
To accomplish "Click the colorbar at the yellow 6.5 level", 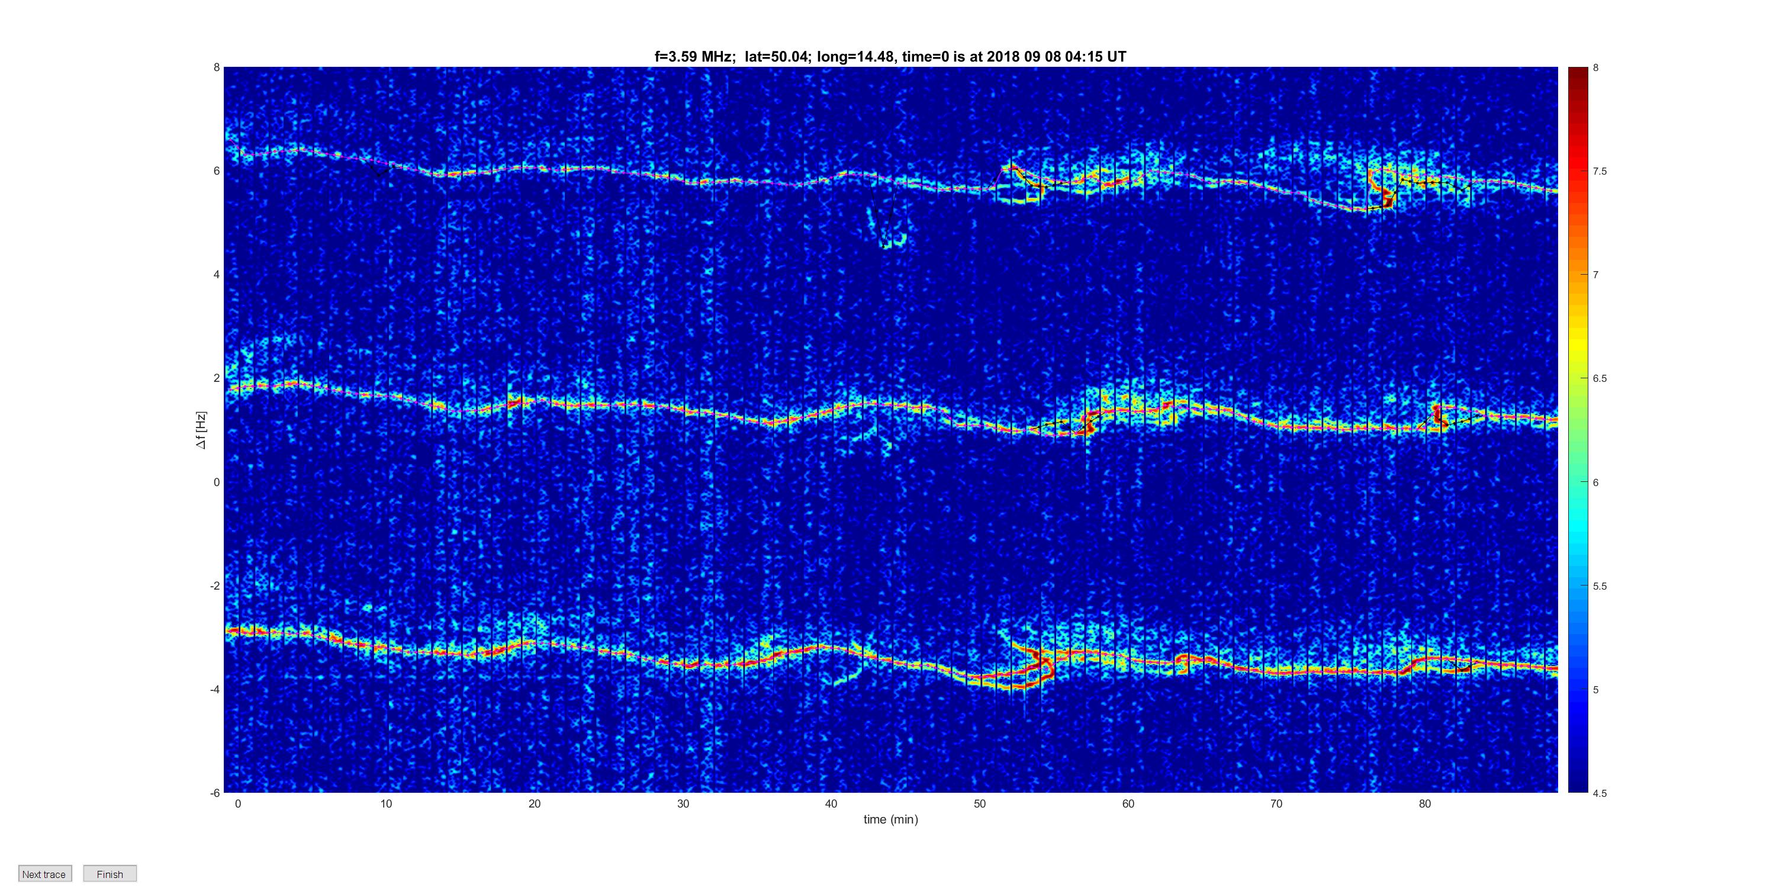I will (x=1578, y=379).
